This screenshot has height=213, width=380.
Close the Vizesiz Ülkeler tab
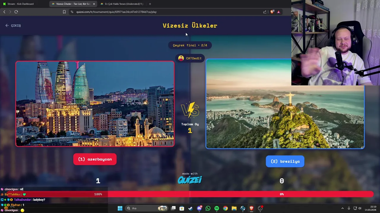(94, 4)
